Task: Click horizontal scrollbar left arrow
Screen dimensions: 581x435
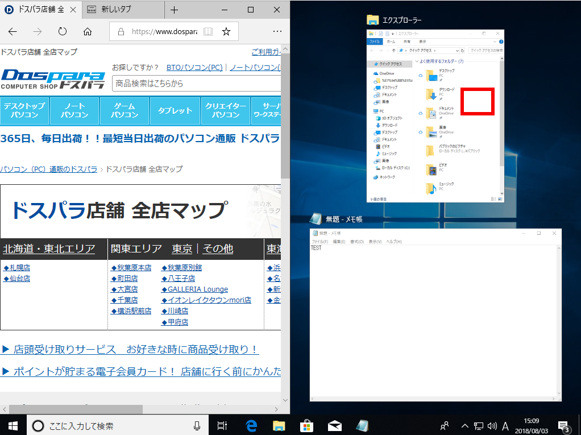Action: (x=5, y=409)
